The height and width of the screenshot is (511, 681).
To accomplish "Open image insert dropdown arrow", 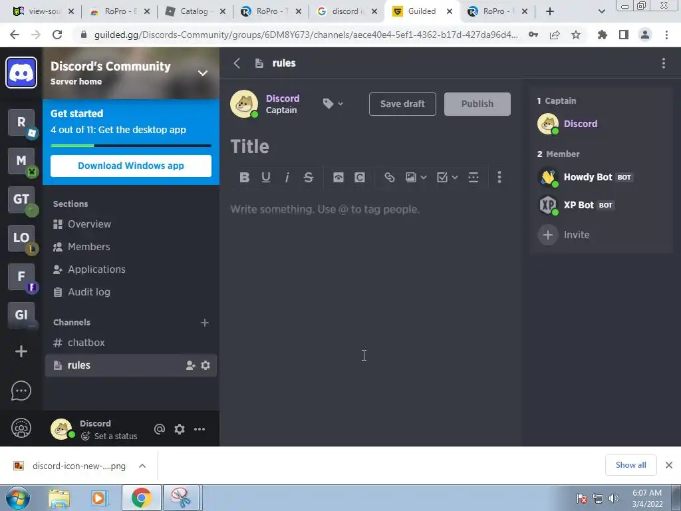I will 424,177.
